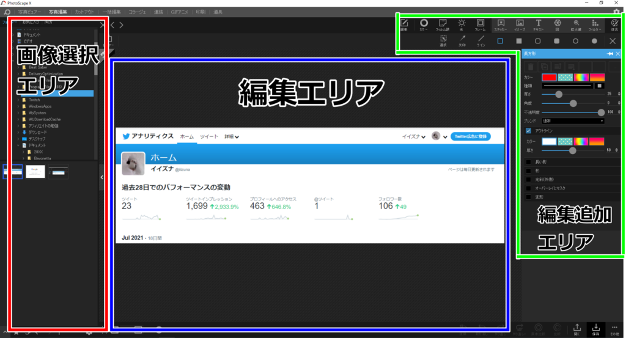The height and width of the screenshot is (338, 626).
Task: Enable the オーバーレイとマスク checkbox
Action: (528, 189)
